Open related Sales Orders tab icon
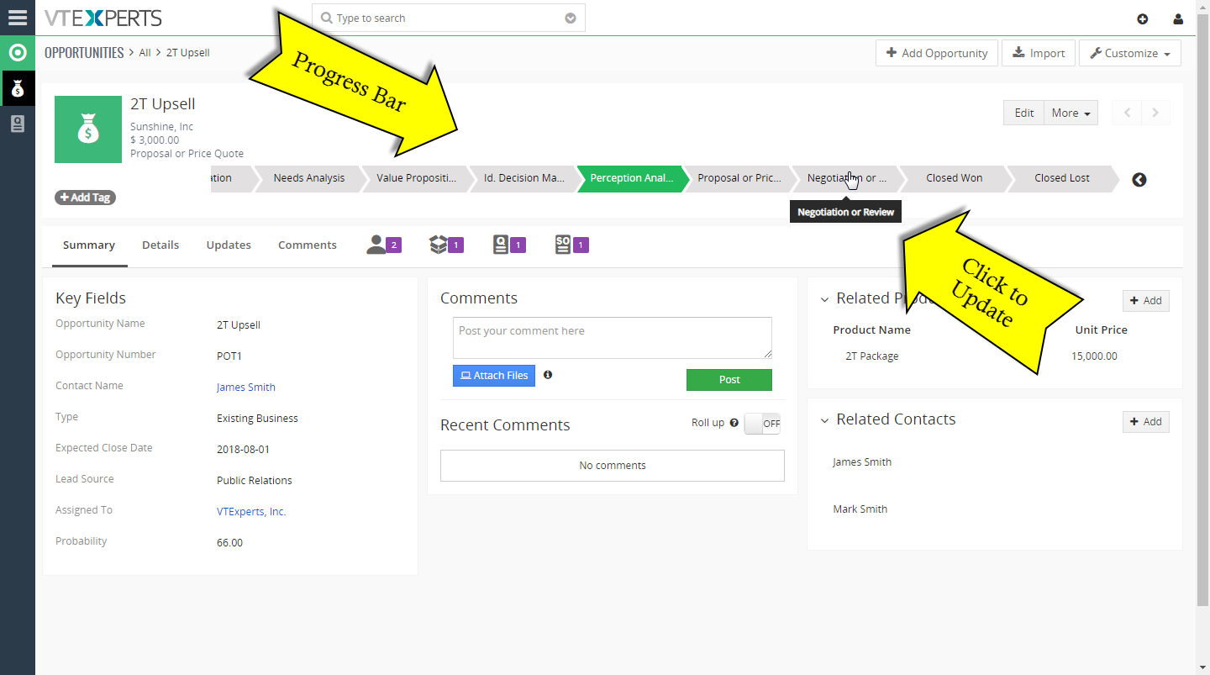The image size is (1210, 675). point(572,245)
